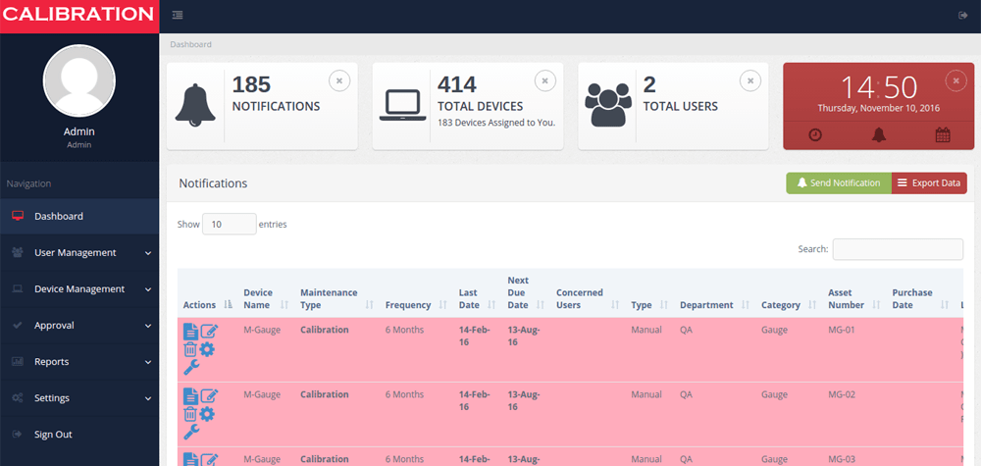Close the red clock widget

pos(955,80)
